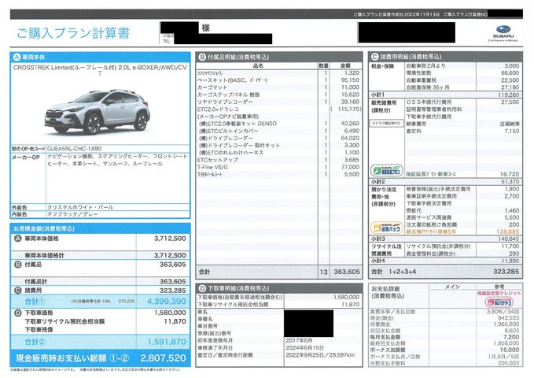Click the 分割支払手数料 amount 205,003
Viewport: 534px width, 378px height.
point(509,363)
